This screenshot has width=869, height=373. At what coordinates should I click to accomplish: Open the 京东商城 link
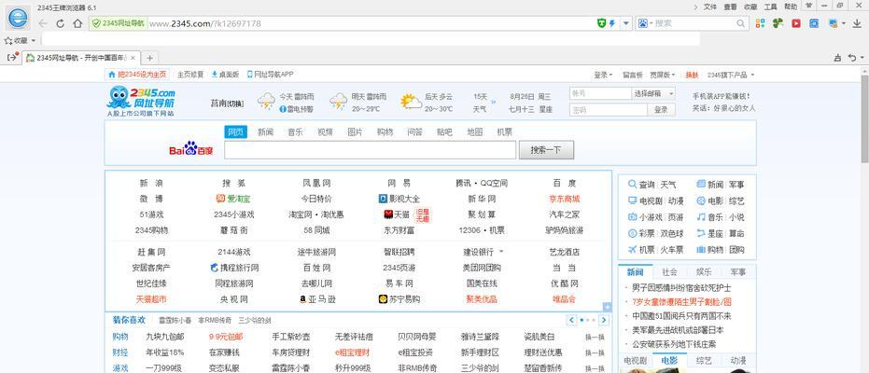[x=564, y=199]
